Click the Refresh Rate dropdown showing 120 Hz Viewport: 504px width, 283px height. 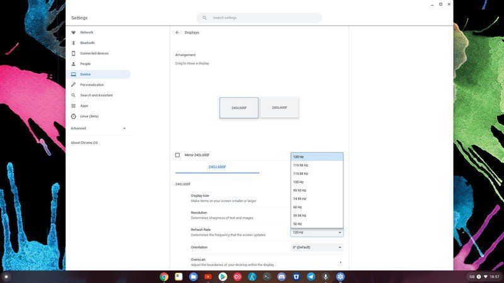pos(317,232)
